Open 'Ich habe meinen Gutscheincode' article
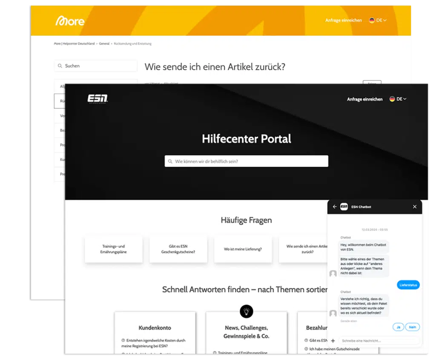Screen dimensions: 436x357 tap(334, 349)
